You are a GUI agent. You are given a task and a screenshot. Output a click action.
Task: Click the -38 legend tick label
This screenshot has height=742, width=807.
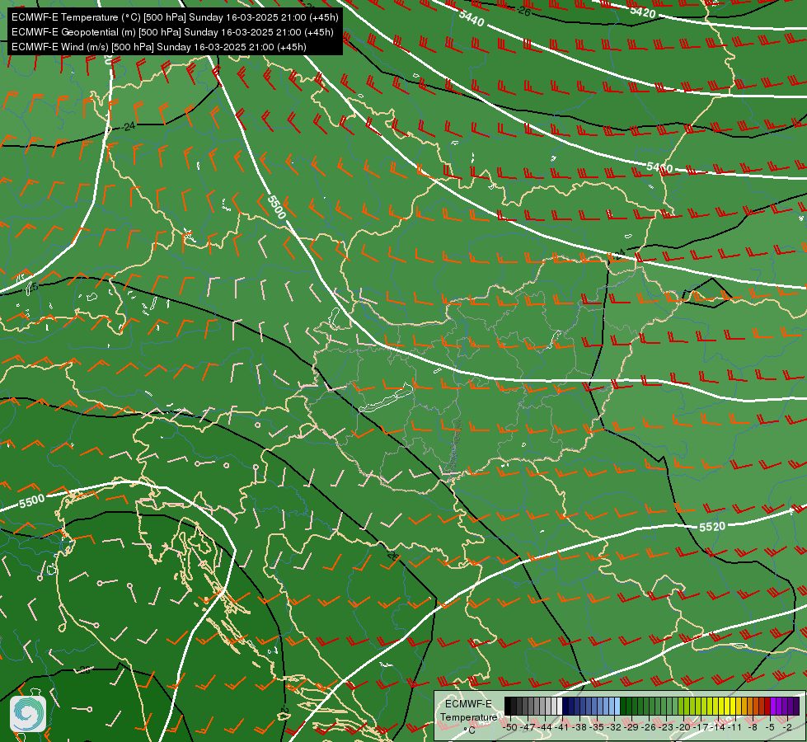coord(579,727)
